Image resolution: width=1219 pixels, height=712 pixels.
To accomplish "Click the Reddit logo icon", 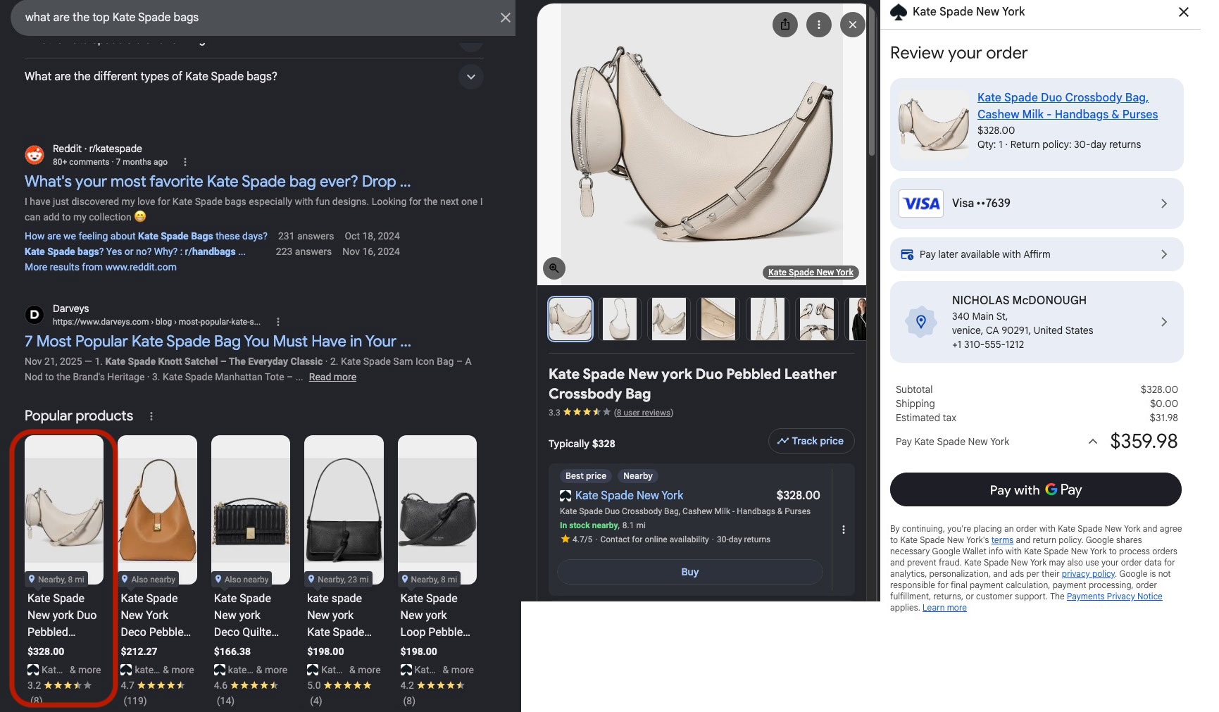I will [x=35, y=155].
